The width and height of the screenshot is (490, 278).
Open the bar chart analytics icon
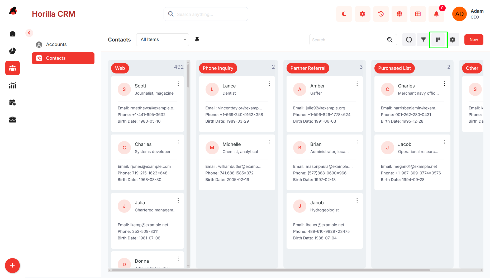tap(12, 85)
